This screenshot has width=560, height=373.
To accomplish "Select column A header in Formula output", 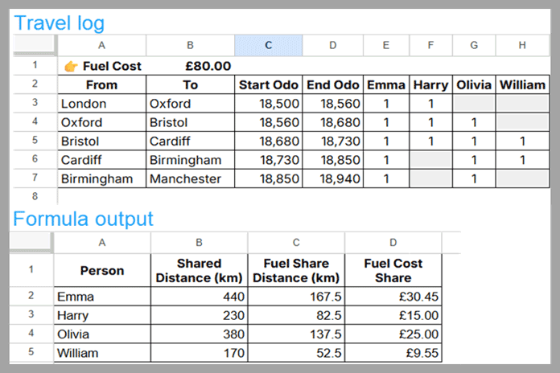I will coord(102,243).
